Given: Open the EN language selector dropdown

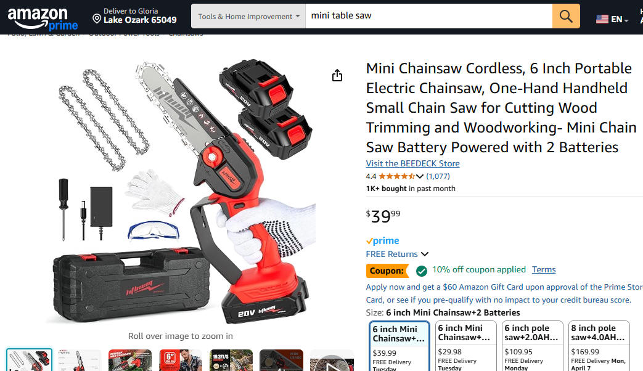Looking at the screenshot, I should pos(619,19).
